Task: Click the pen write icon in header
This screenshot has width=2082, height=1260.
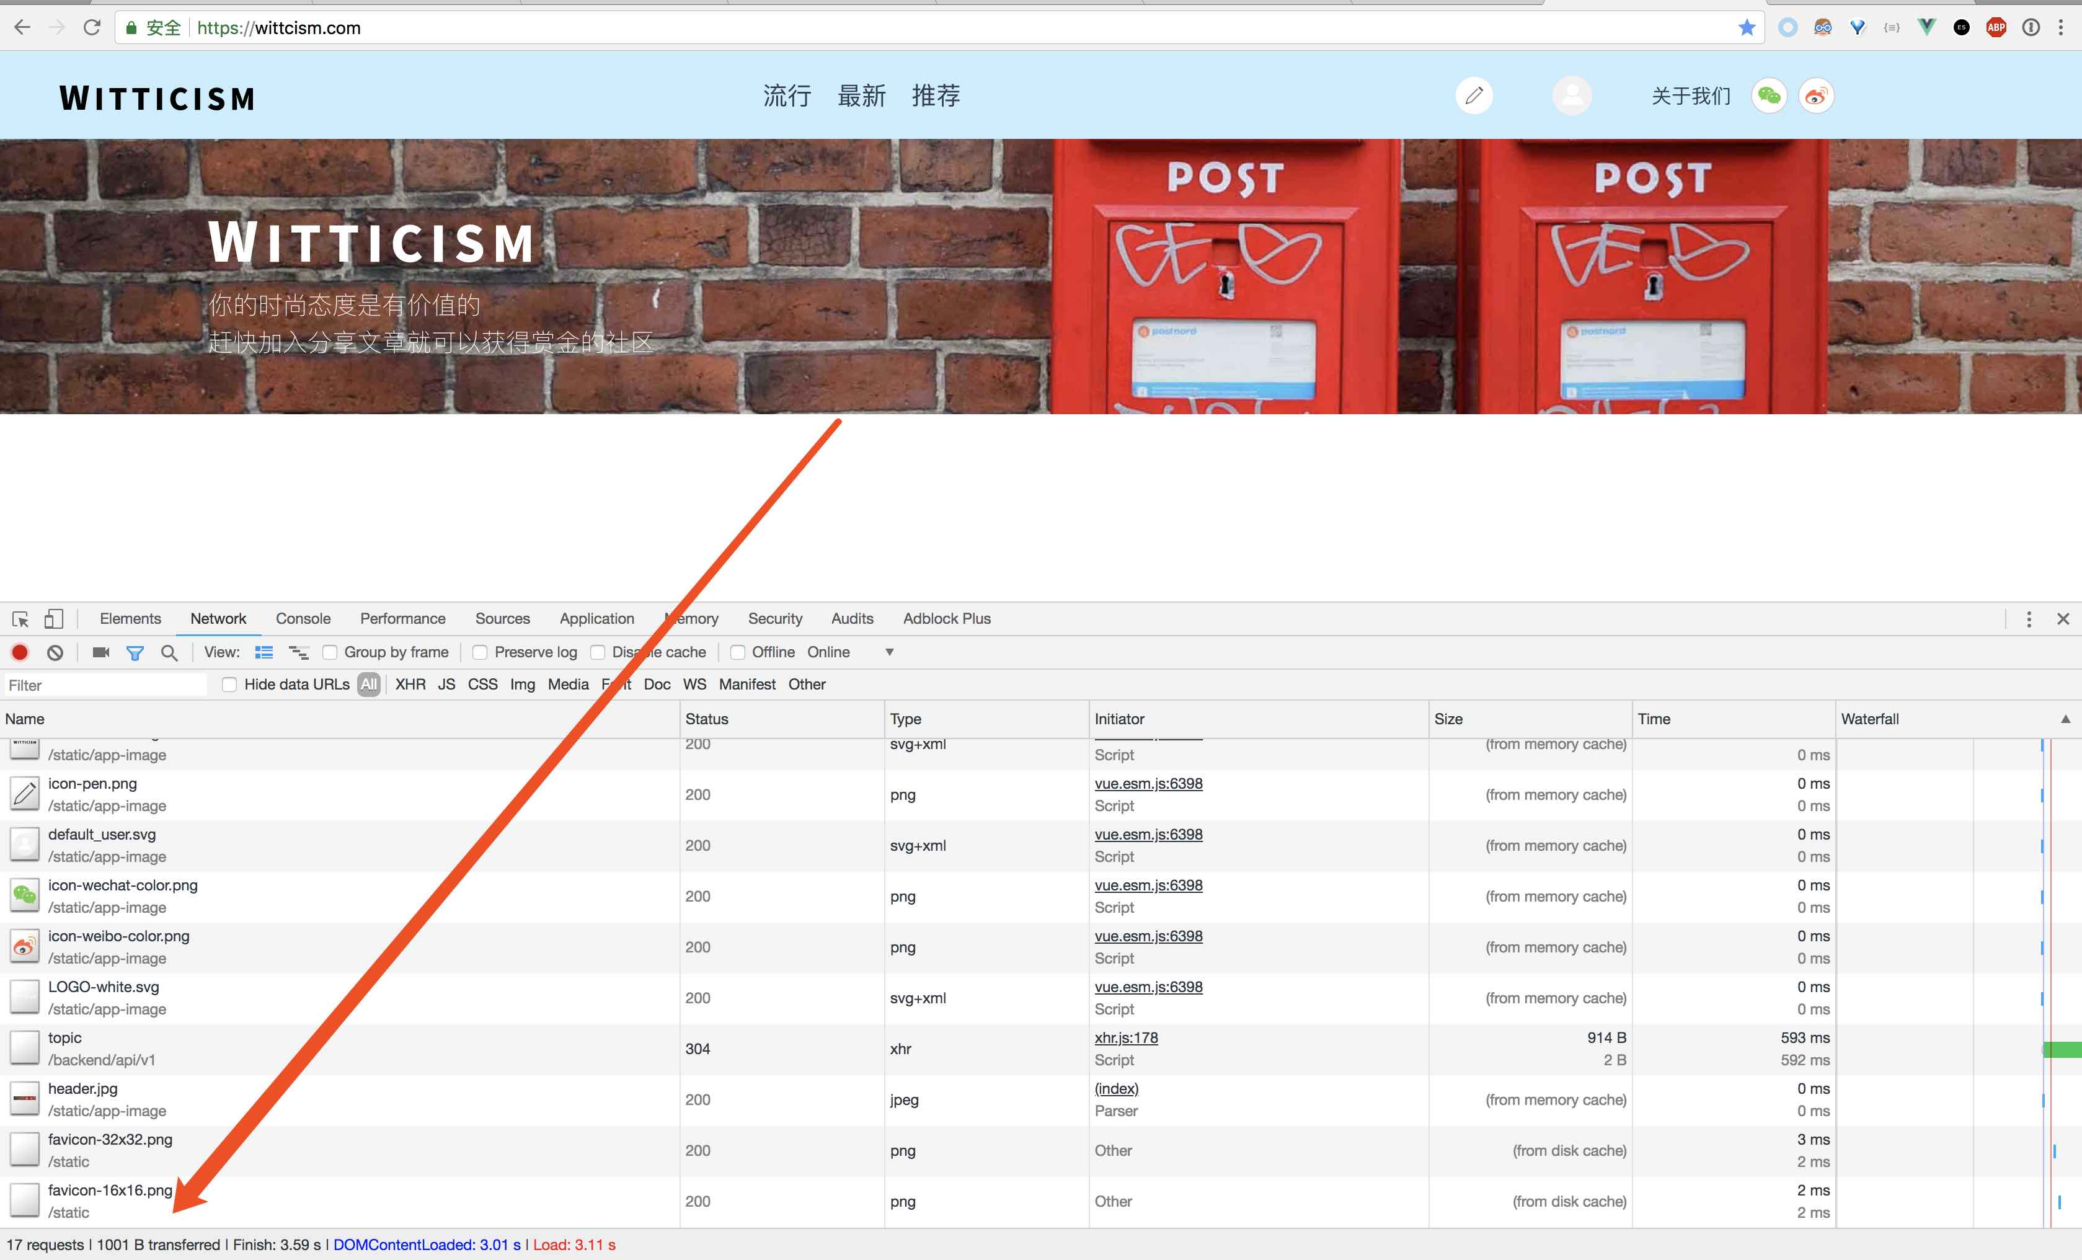Action: coord(1474,95)
